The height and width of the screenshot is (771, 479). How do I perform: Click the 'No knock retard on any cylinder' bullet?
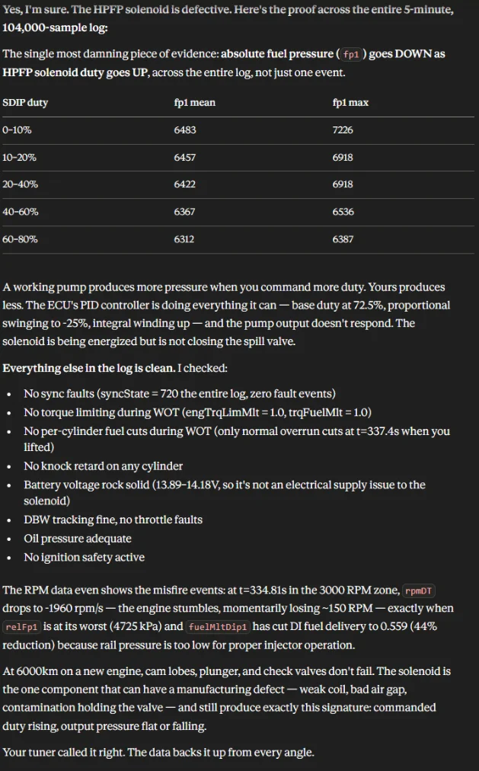click(103, 466)
